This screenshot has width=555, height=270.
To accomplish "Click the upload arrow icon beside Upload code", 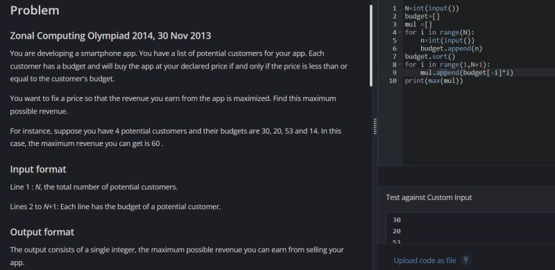I will 466,260.
